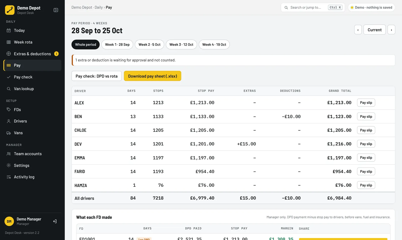Open Pay slip for DEV
This screenshot has width=402, height=240.
coord(366,144)
